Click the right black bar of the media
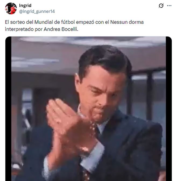 [169, 109]
